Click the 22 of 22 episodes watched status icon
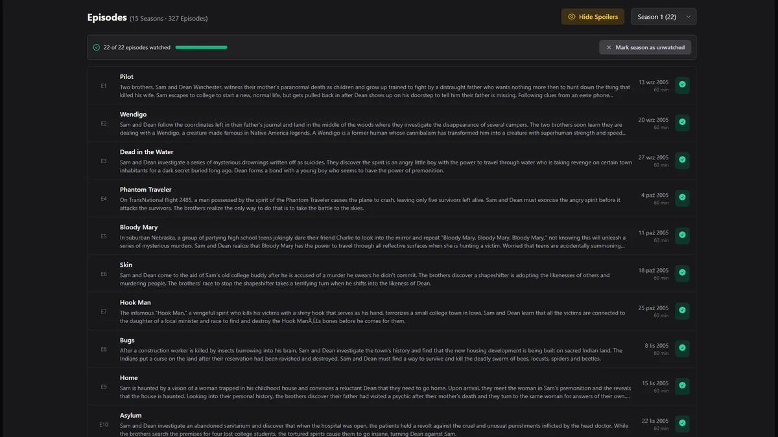This screenshot has width=778, height=437. pos(97,47)
